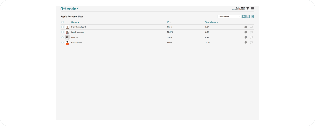This screenshot has width=315, height=126.
Task: Select Karen Bak's row checkbox
Action: click(62, 37)
